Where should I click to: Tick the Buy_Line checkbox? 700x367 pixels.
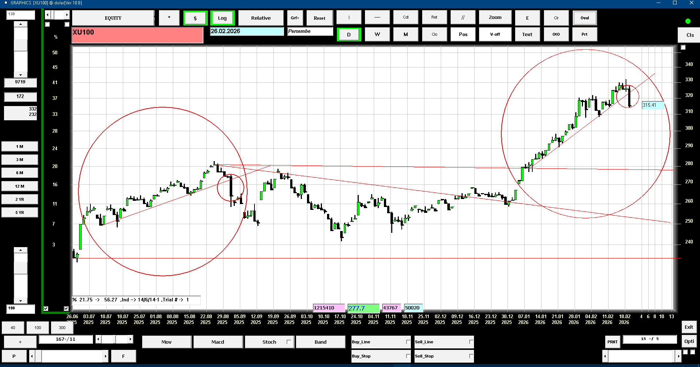[408, 342]
